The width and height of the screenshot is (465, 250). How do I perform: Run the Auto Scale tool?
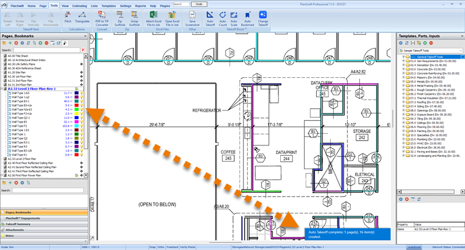pos(234,19)
